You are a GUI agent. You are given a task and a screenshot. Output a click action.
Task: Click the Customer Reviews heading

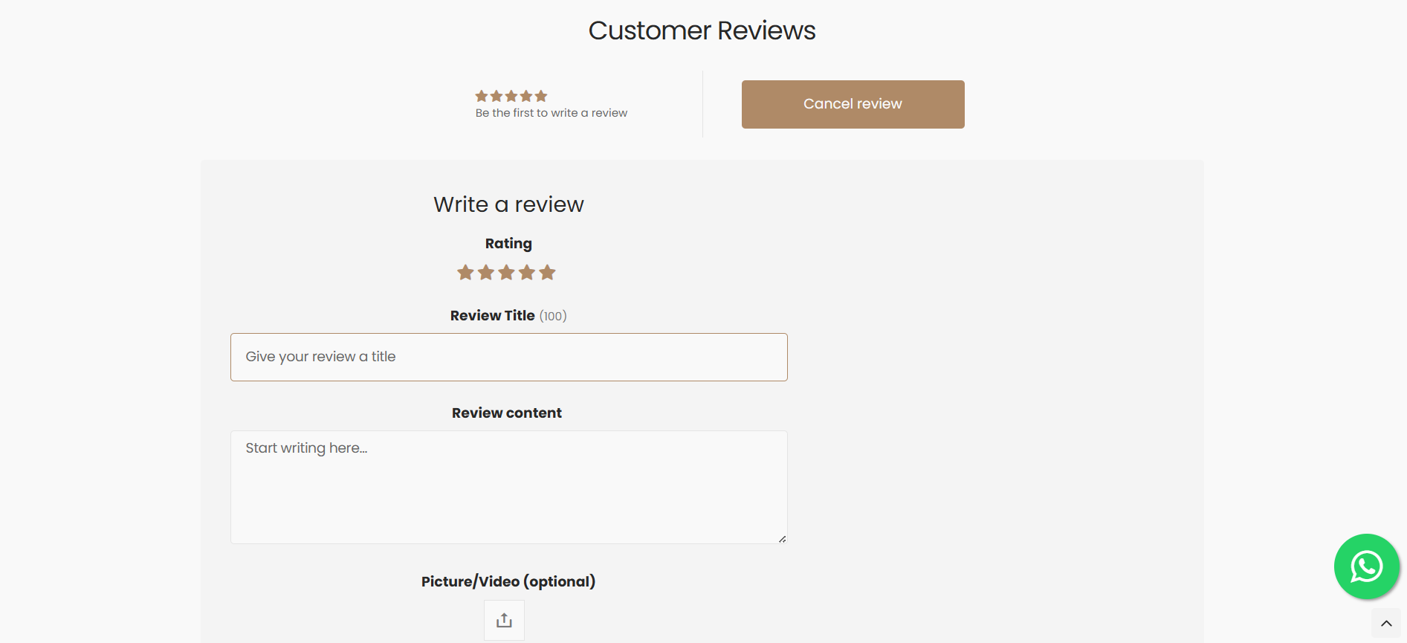point(702,30)
